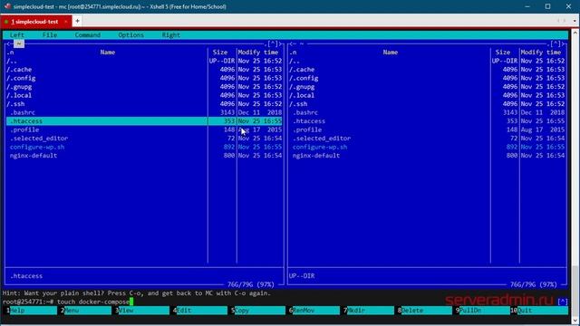Click left panel back arrow

[x=8, y=44]
